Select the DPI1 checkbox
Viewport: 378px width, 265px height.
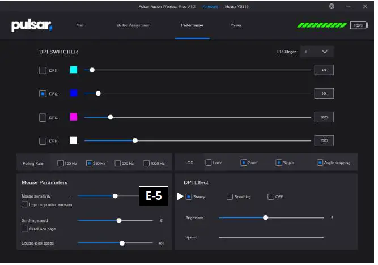click(x=43, y=70)
